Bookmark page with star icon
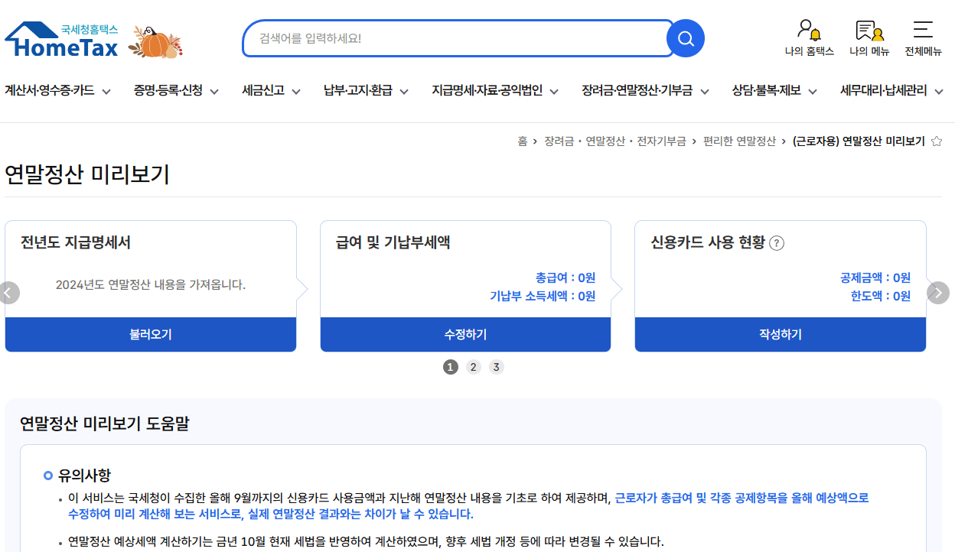This screenshot has height=552, width=955. pyautogui.click(x=936, y=141)
